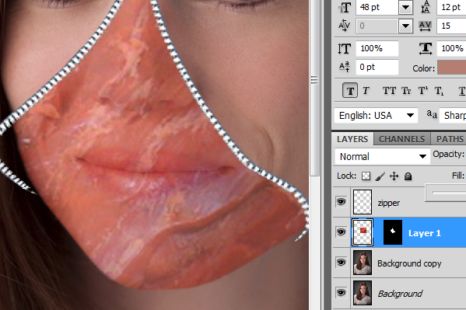Click the Fill label
The height and width of the screenshot is (310, 466).
[x=458, y=176]
